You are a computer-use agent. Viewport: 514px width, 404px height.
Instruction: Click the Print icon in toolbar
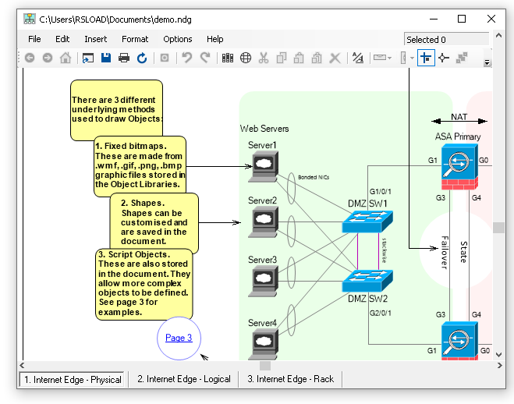pos(124,58)
